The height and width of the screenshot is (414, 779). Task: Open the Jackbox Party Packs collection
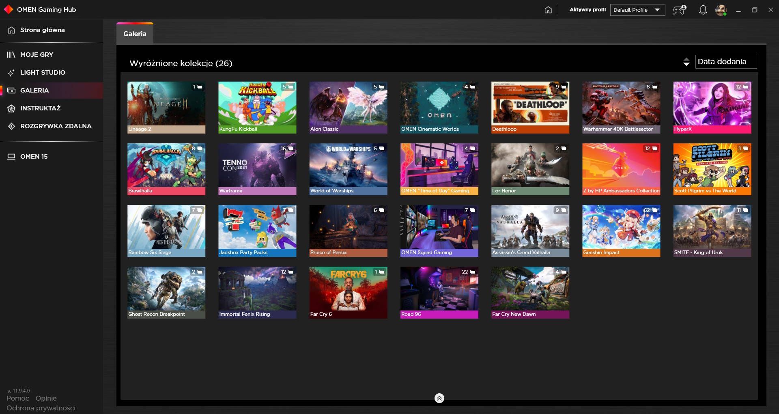(257, 231)
